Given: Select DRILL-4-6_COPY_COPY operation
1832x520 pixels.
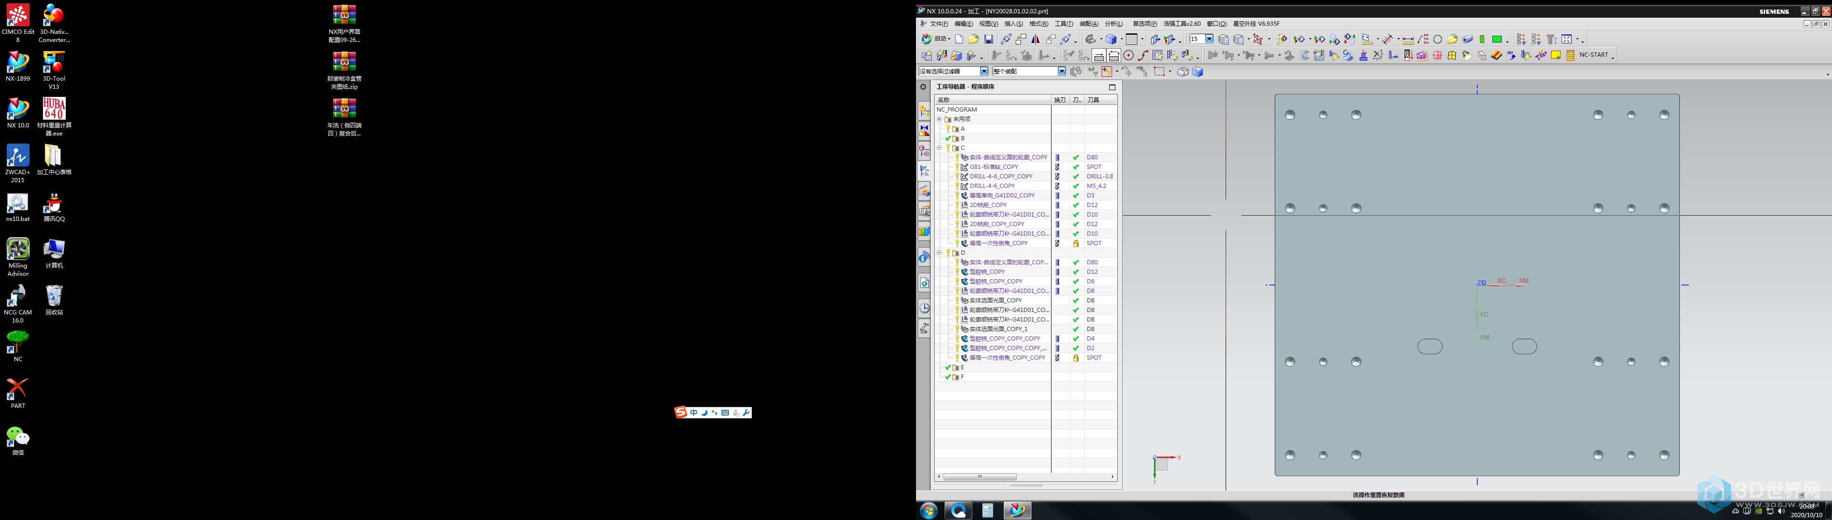Looking at the screenshot, I should (x=1000, y=177).
